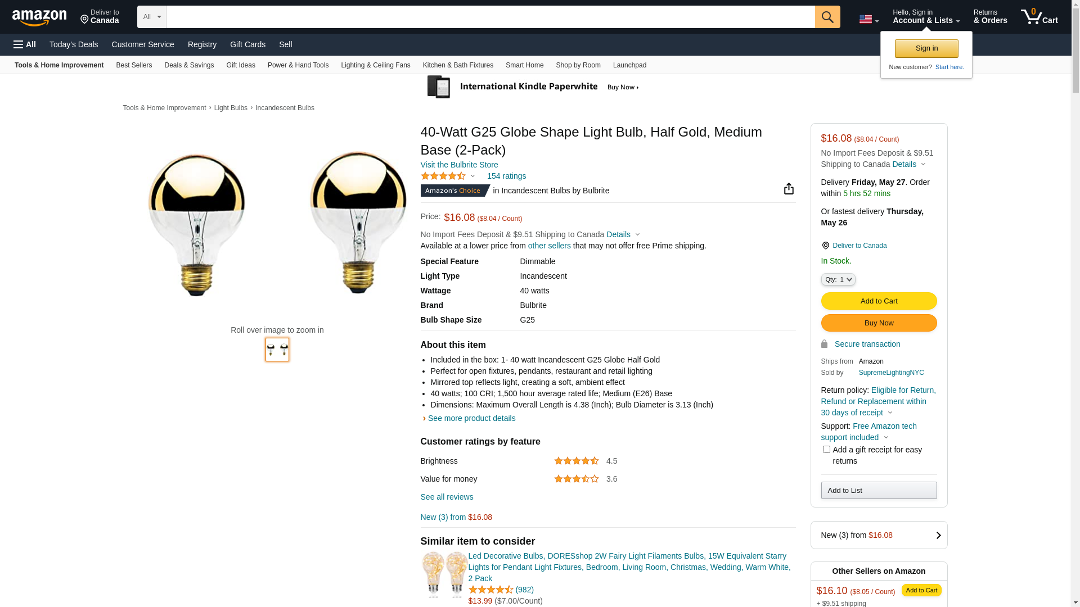
Task: Open the All hamburger menu
Action: tap(25, 44)
